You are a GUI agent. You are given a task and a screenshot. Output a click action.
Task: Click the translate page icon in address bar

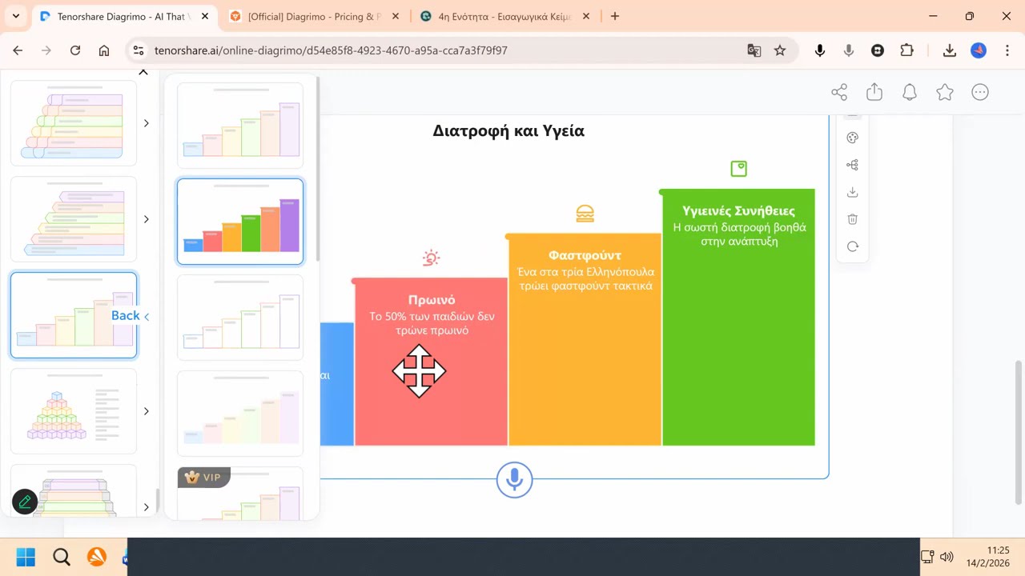coord(754,50)
